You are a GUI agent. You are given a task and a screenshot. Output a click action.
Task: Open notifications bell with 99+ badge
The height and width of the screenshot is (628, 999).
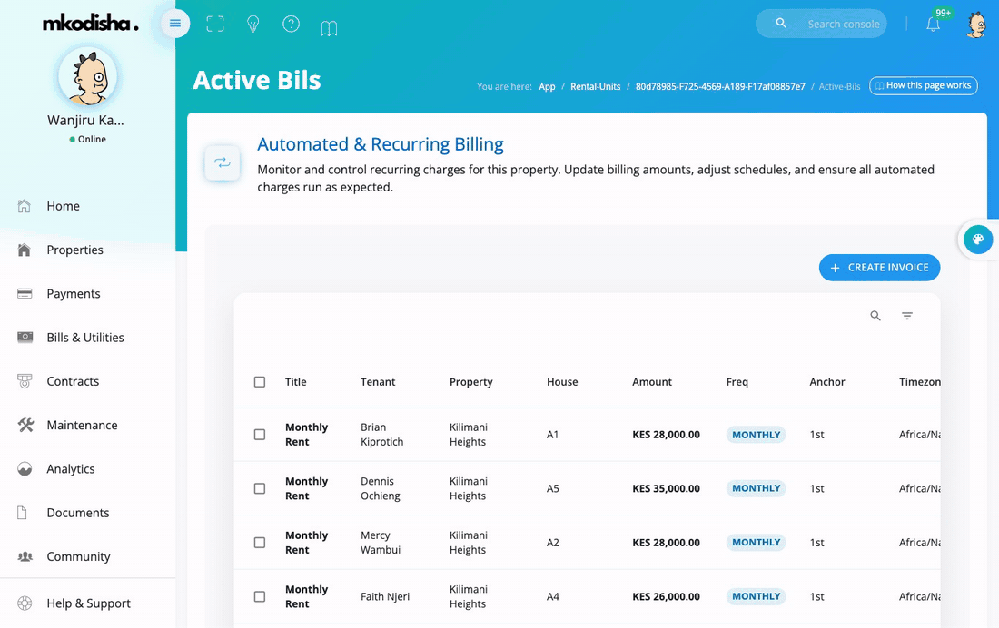(x=934, y=24)
